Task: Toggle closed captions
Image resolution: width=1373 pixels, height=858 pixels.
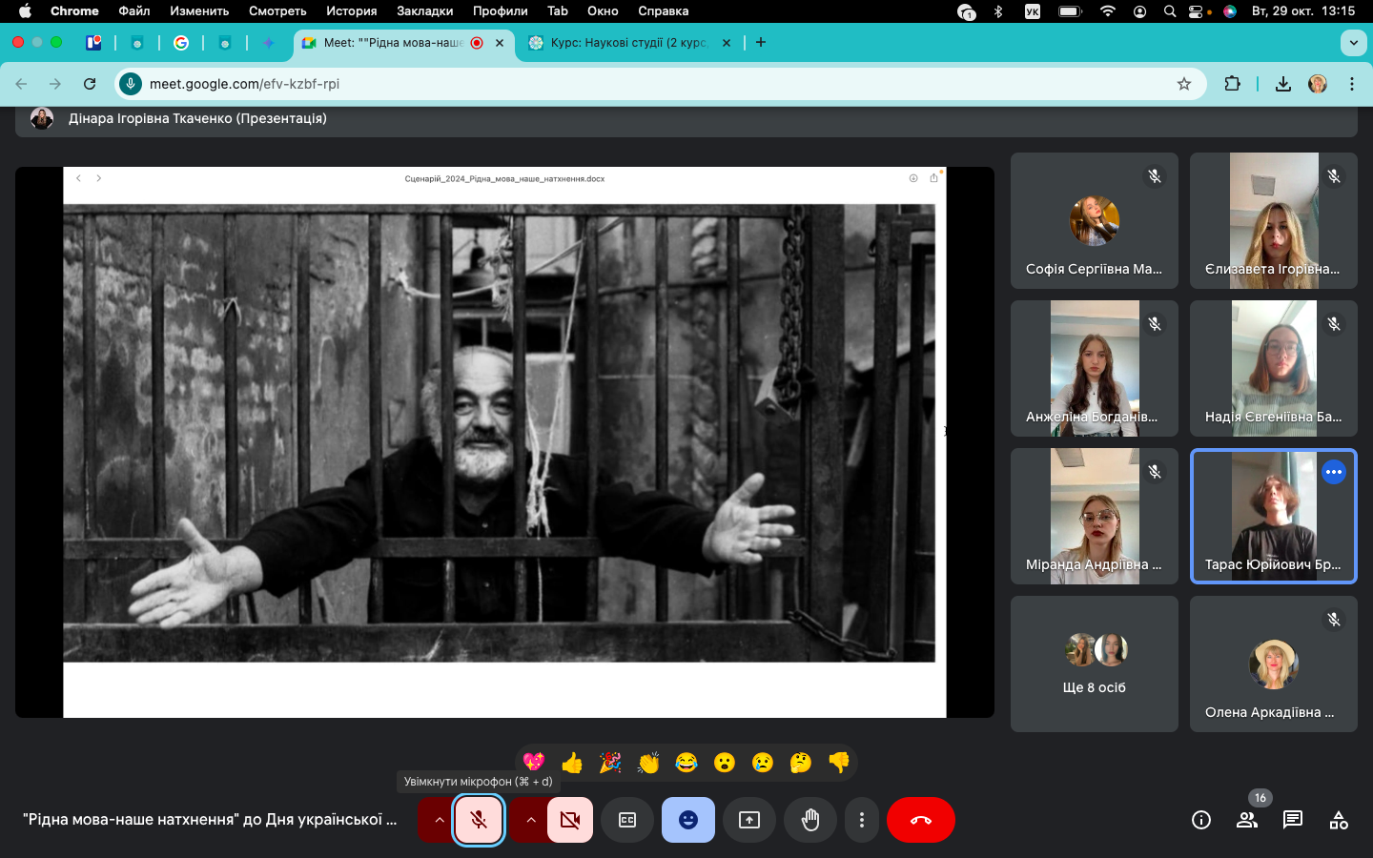Action: point(627,820)
